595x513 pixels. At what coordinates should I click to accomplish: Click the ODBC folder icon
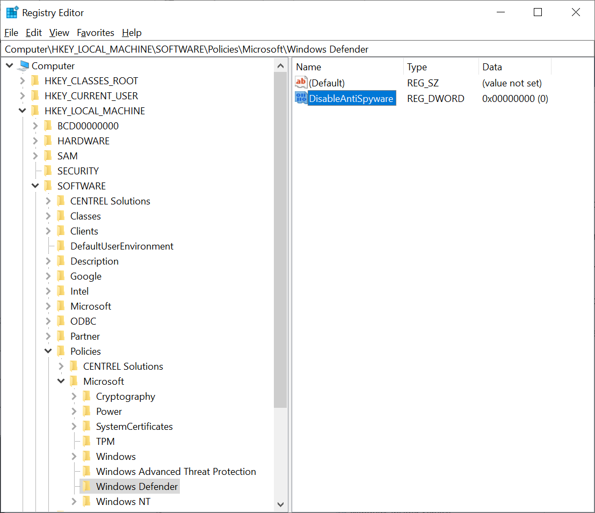(x=61, y=321)
